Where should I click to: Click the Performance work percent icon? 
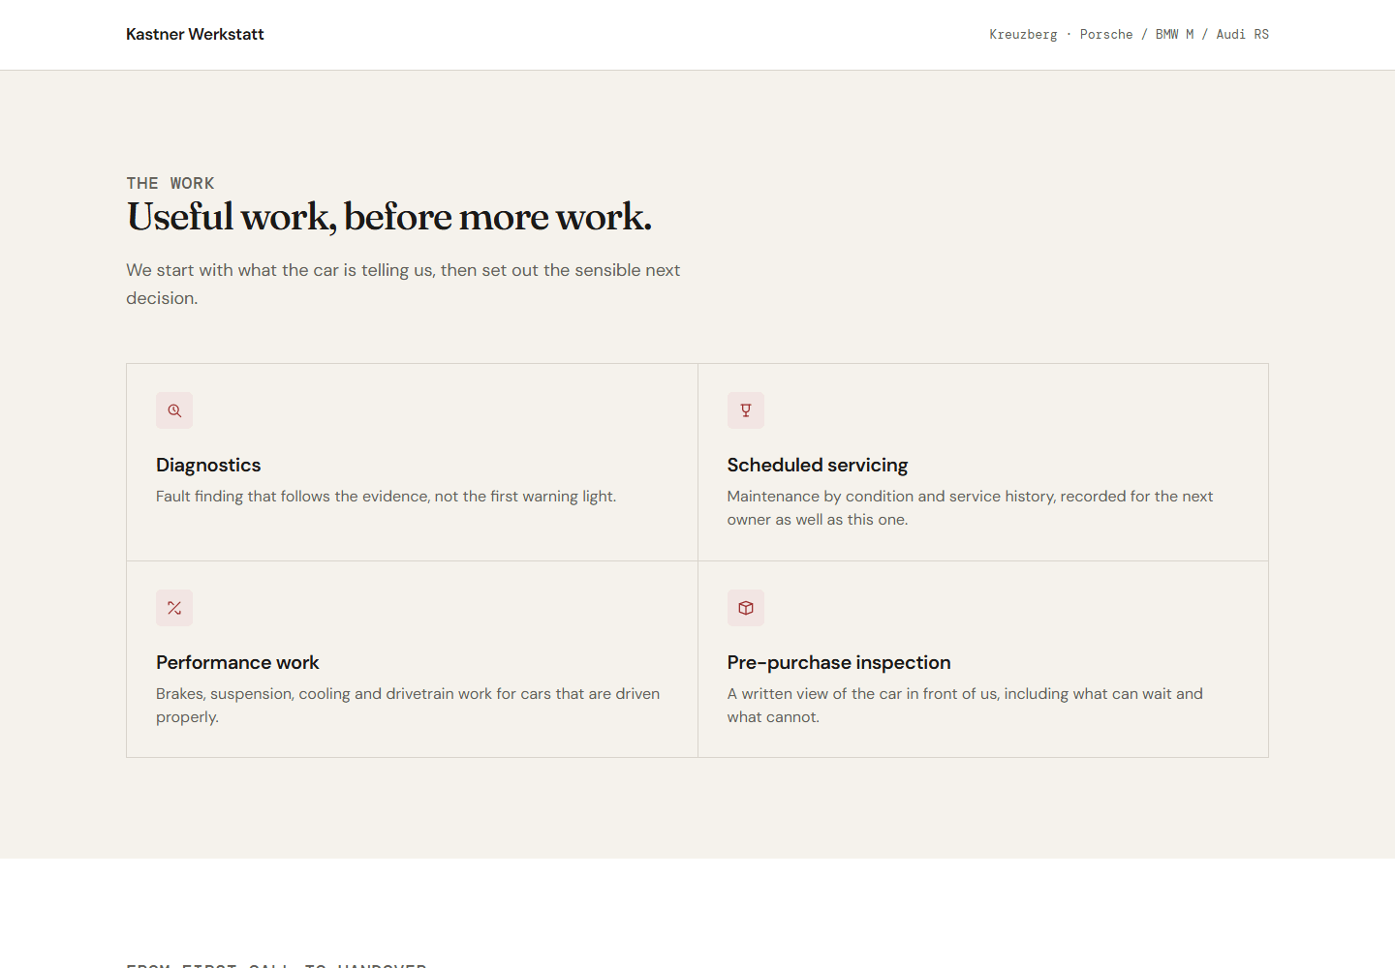point(174,608)
